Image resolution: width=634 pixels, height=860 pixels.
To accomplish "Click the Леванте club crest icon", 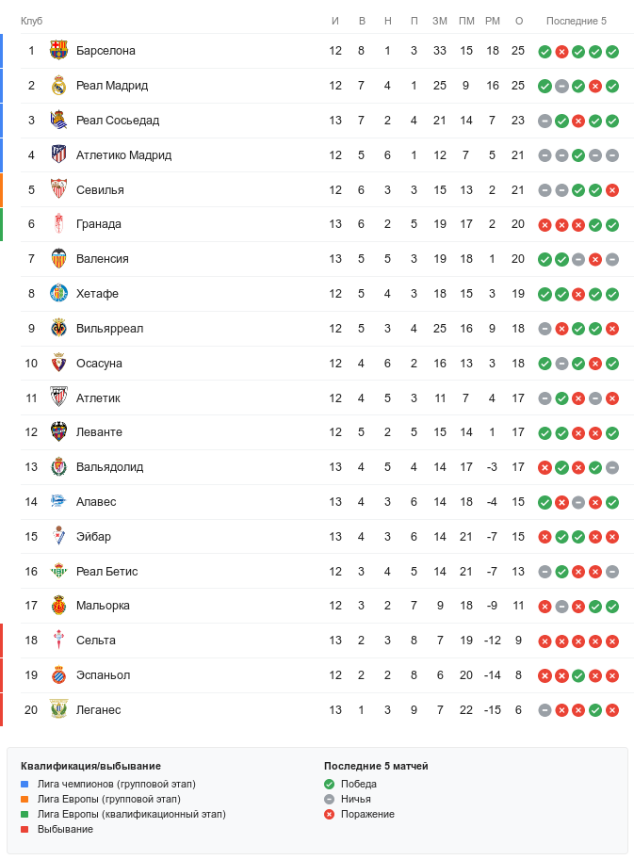I will click(x=58, y=432).
